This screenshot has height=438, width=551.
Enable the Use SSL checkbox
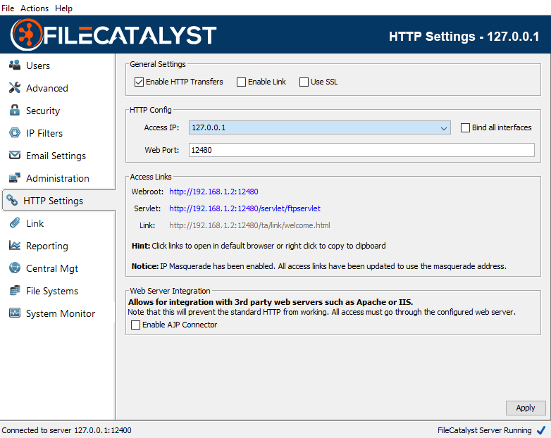(304, 82)
